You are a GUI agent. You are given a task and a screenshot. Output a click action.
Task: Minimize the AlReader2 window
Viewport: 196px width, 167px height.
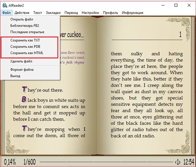pos(163,5)
